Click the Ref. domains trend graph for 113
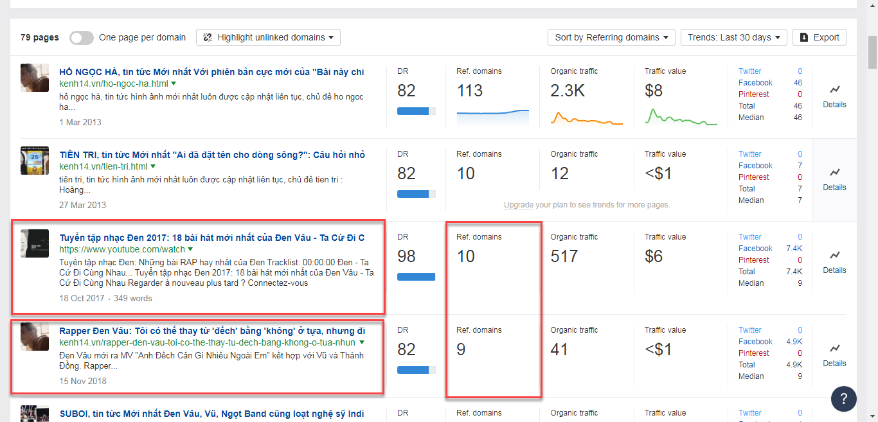878x422 pixels. pyautogui.click(x=492, y=116)
